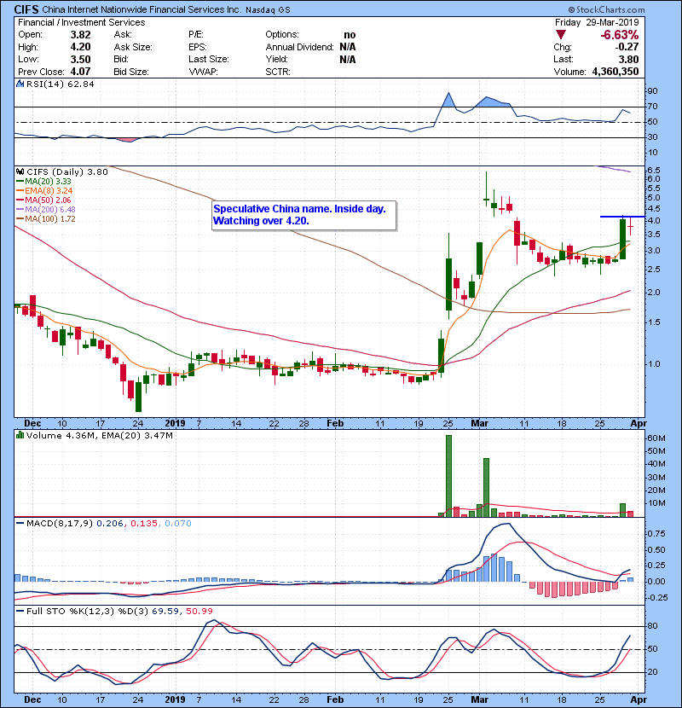Click the company name China Internet Nationwide Financial Services

coord(142,9)
